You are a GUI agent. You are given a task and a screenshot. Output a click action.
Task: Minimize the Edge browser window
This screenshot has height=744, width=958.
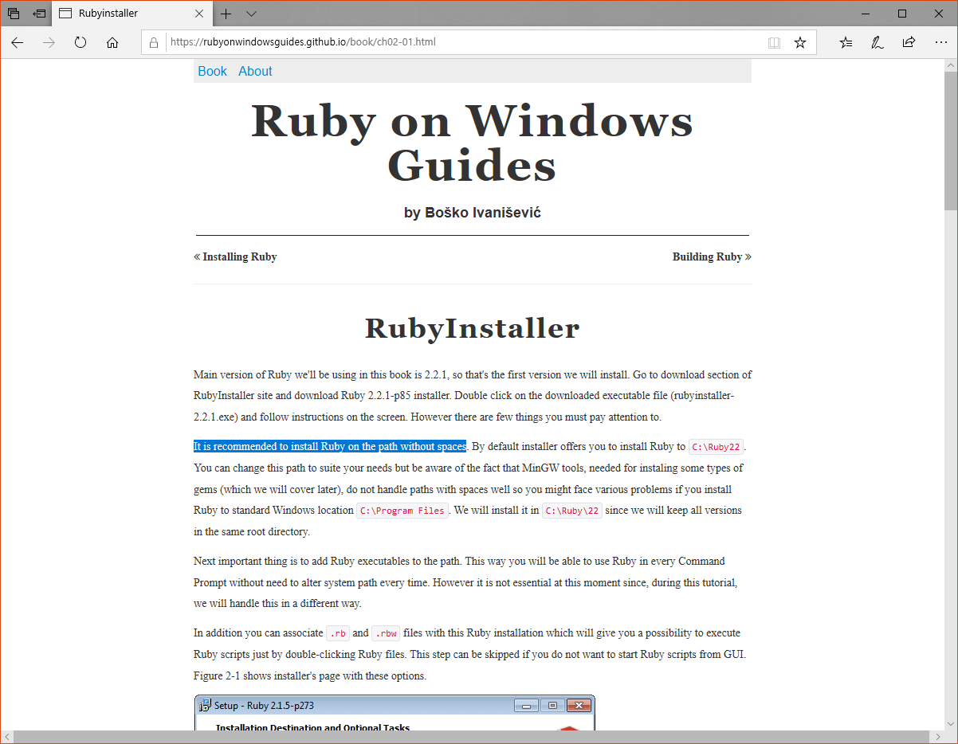coord(866,14)
